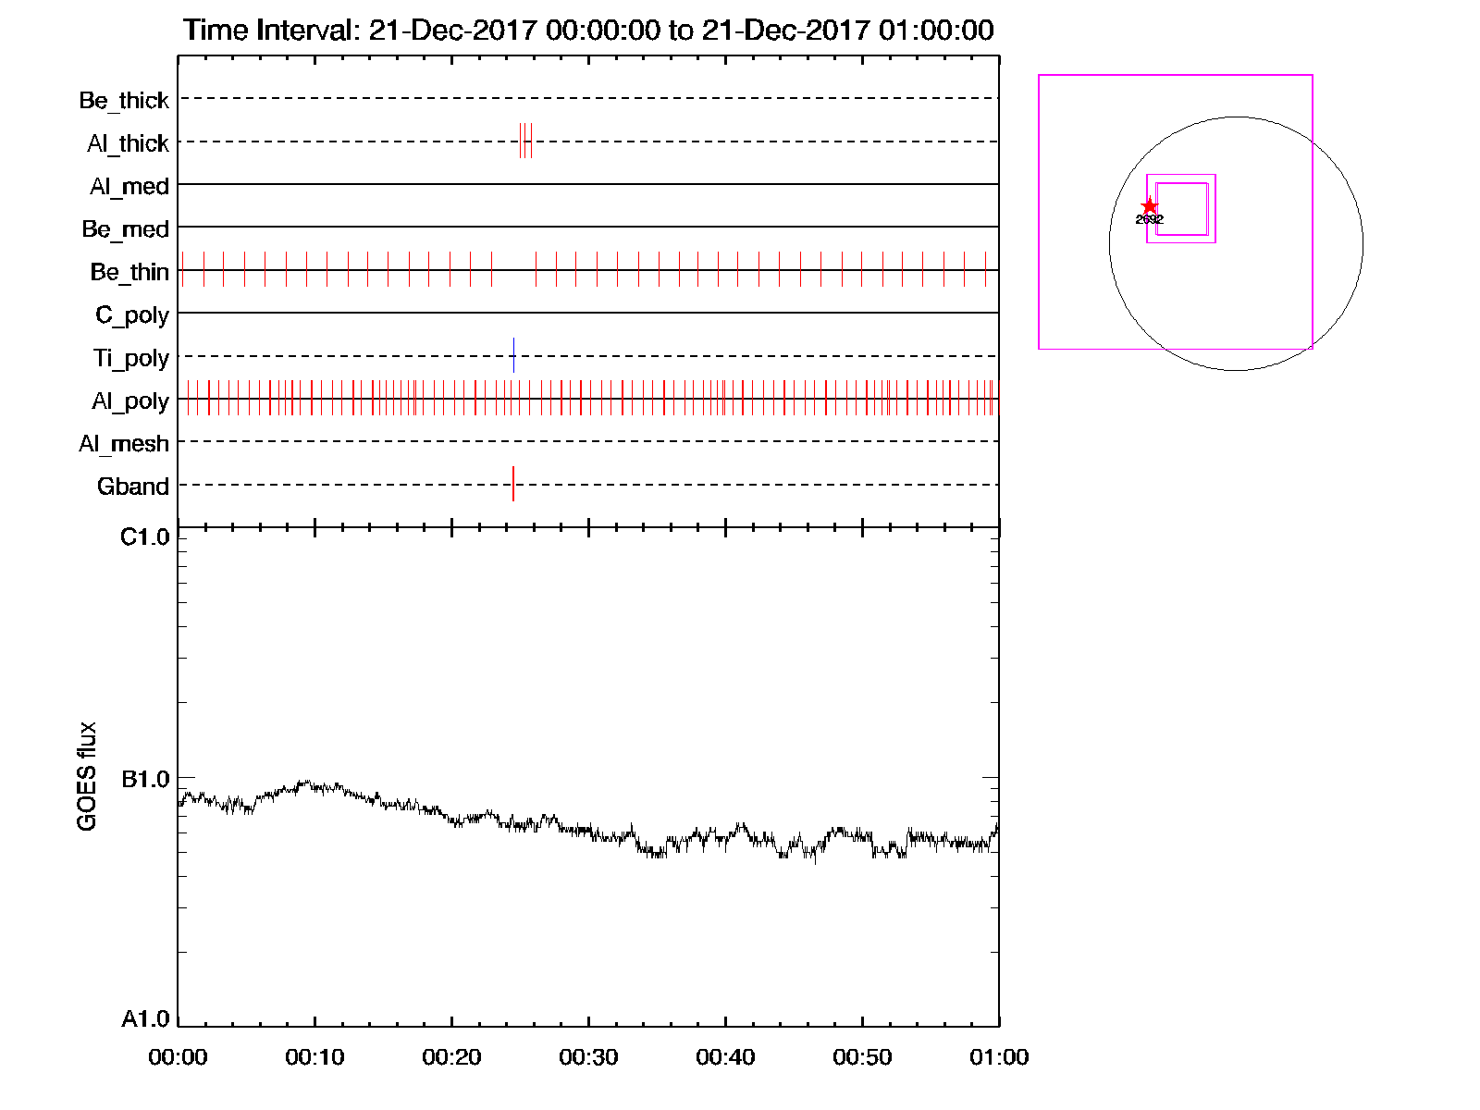Select the Be_thick filter label
Image resolution: width=1480 pixels, height=1110 pixels.
[124, 100]
